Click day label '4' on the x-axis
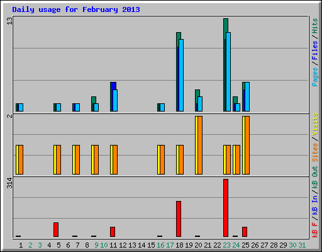The image size is (322, 252). [x=49, y=245]
